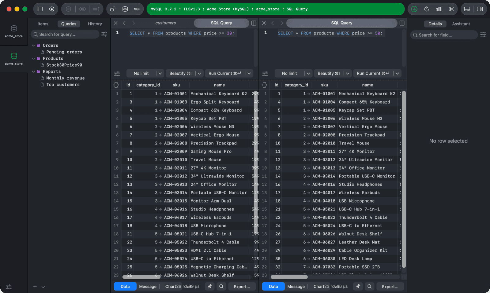Image resolution: width=490 pixels, height=293 pixels.
Task: Click the lock icon in the toolbar
Action: 113,9
